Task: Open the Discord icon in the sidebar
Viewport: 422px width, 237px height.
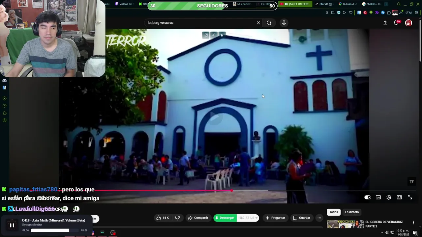Action: tap(4, 80)
